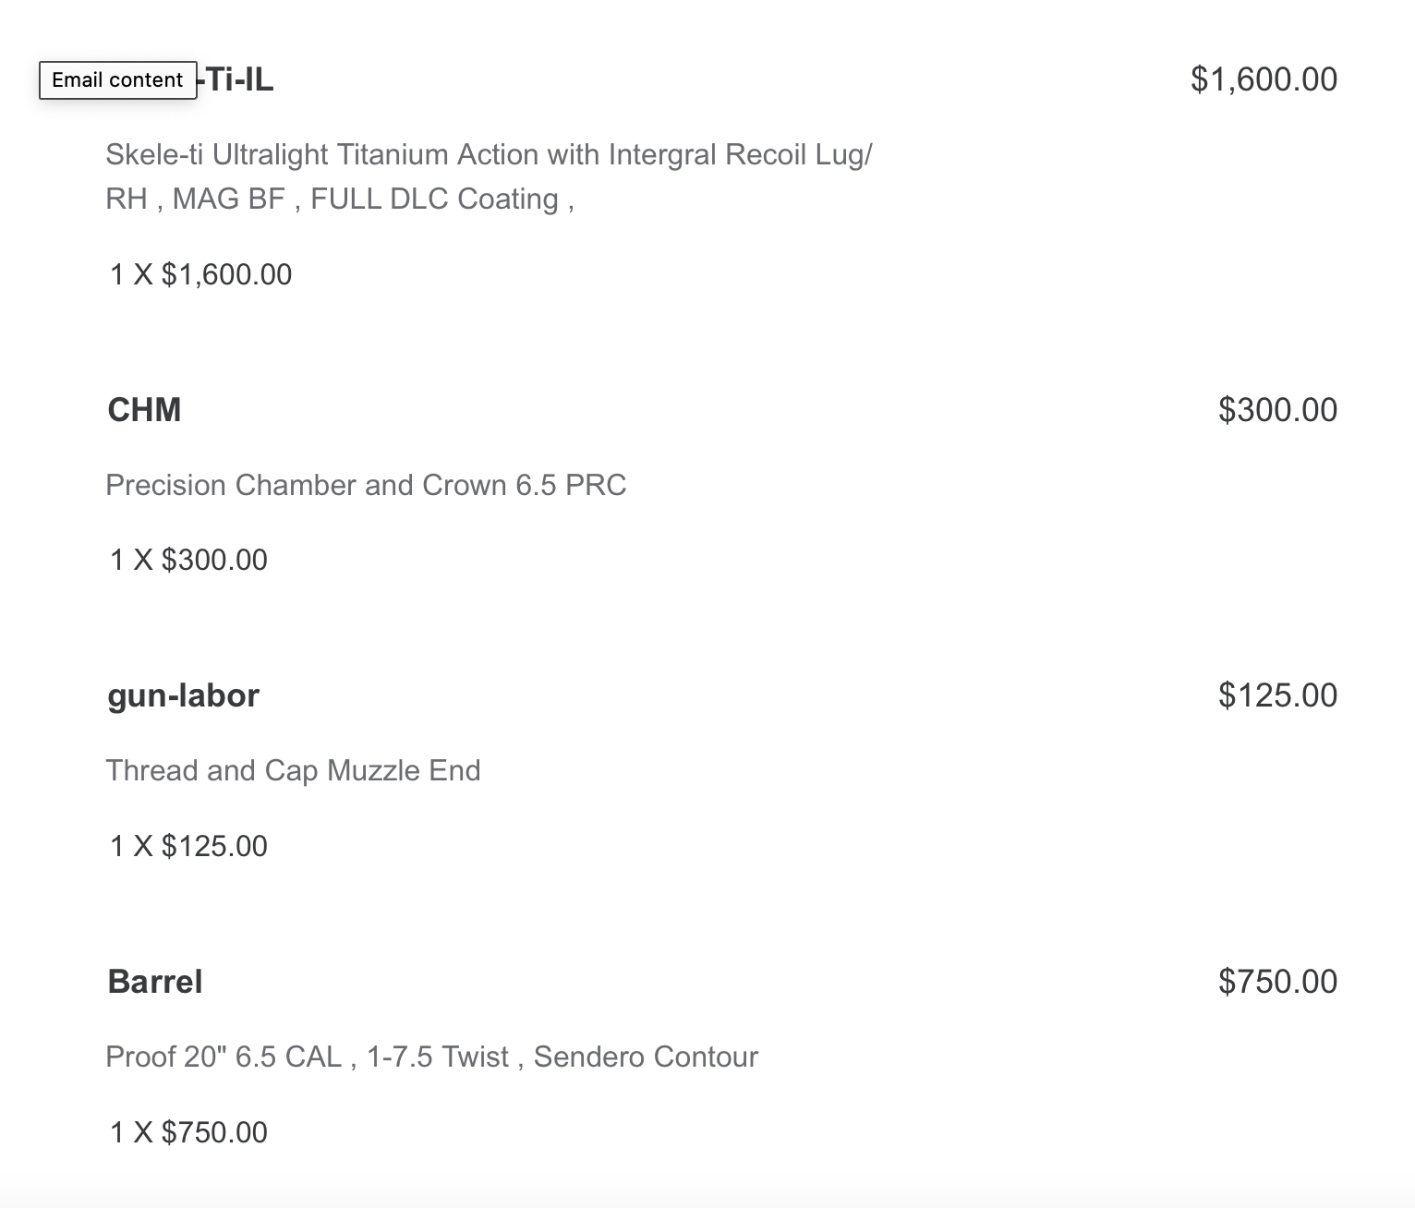Click the $300.00 CHM total price
This screenshot has height=1208, width=1415.
pos(1277,410)
